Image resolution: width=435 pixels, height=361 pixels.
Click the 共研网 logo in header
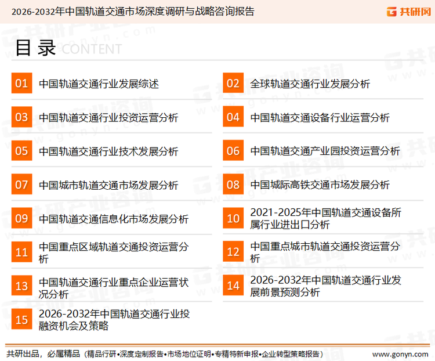[409, 12]
